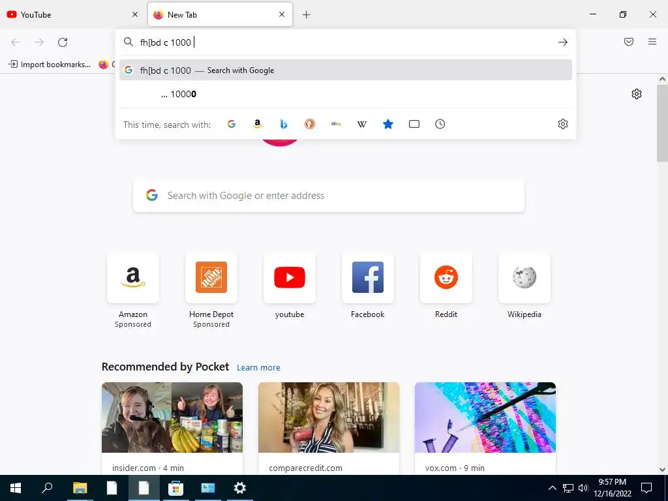The height and width of the screenshot is (501, 668).
Task: Search this time with Google icon
Action: point(232,124)
